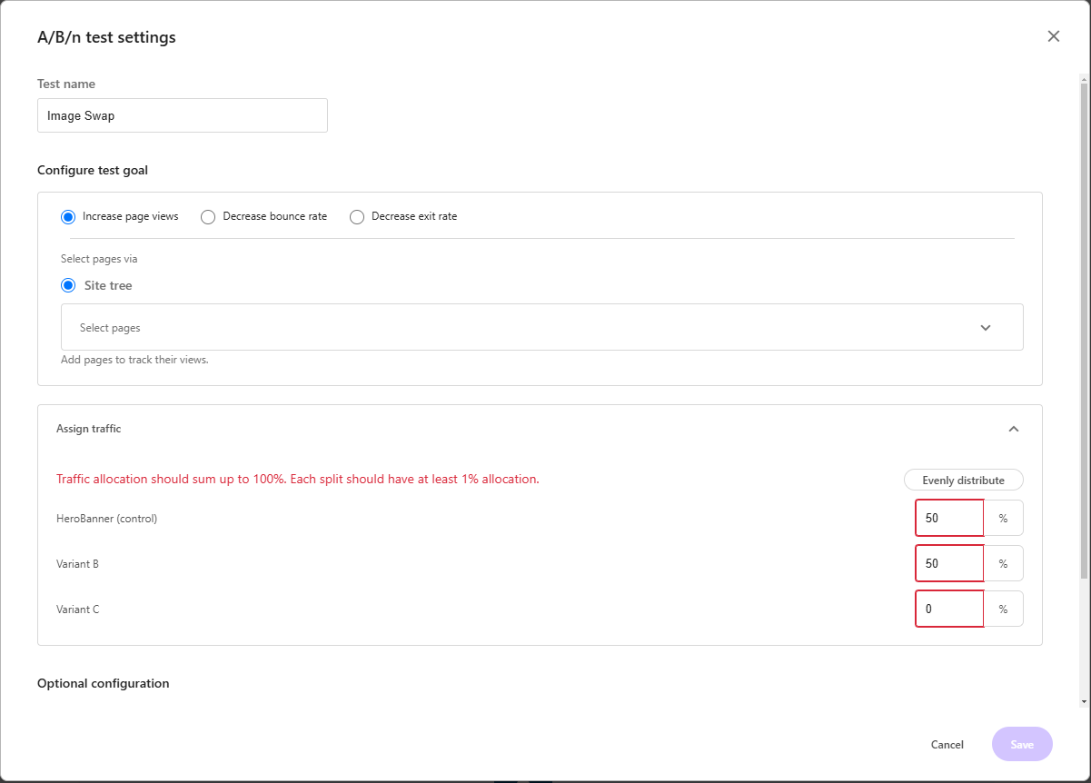Click the dialog vertical scrollbar
This screenshot has height=783, width=1091.
point(1084,330)
